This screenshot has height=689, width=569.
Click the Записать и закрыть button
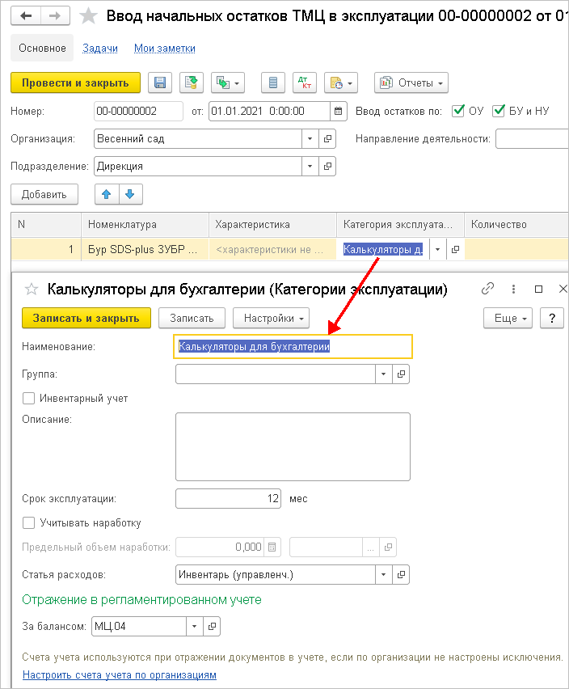click(86, 318)
